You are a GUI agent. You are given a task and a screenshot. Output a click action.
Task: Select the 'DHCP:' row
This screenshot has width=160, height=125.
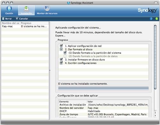click(103, 111)
